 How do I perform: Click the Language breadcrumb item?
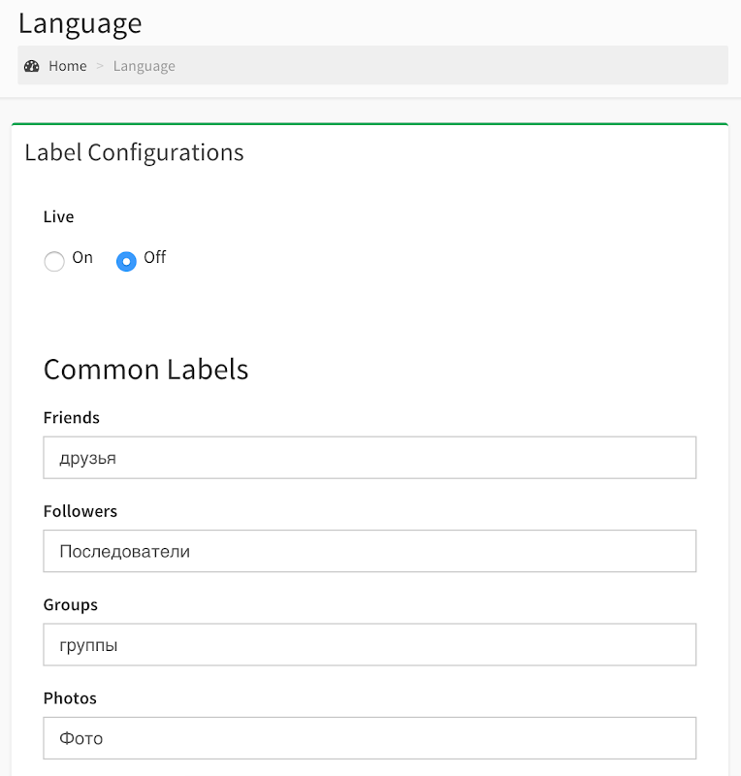click(x=144, y=66)
